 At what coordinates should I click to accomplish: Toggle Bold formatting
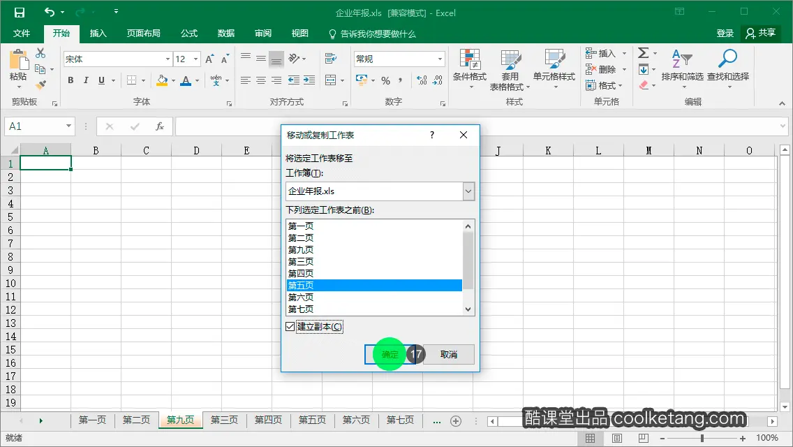coord(71,80)
